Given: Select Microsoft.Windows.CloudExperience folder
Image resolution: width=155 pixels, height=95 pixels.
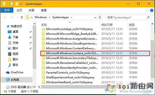Looking at the screenshot, I should (x=72, y=43).
